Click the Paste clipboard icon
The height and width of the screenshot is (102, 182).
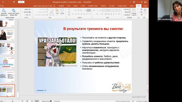[145, 10]
